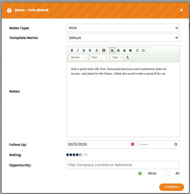
Task: Insert a numbered list
Action: [x=137, y=50]
